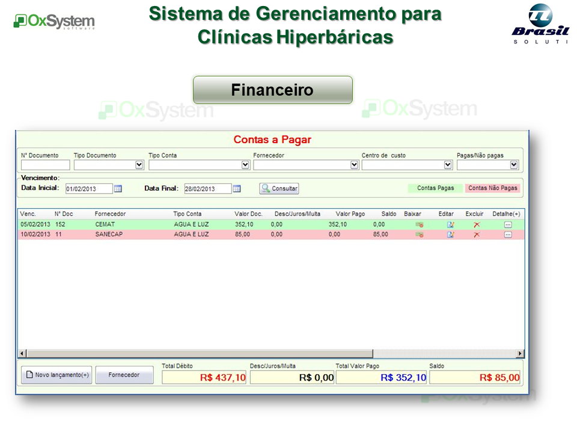Click the Nº Documento input field
Viewport: 577px width, 433px height.
click(45, 165)
